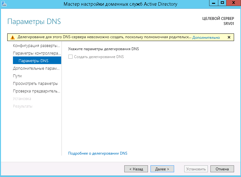The image size is (241, 177).
Task: Toggle the Создать делегирование DNS checkbox
Action: (70, 57)
